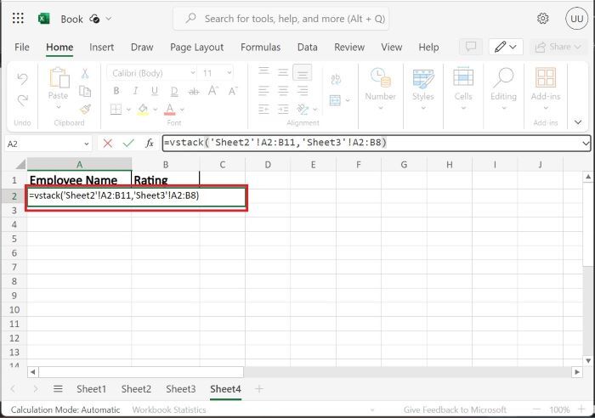Toggle Strikethrough formatting

pyautogui.click(x=194, y=92)
